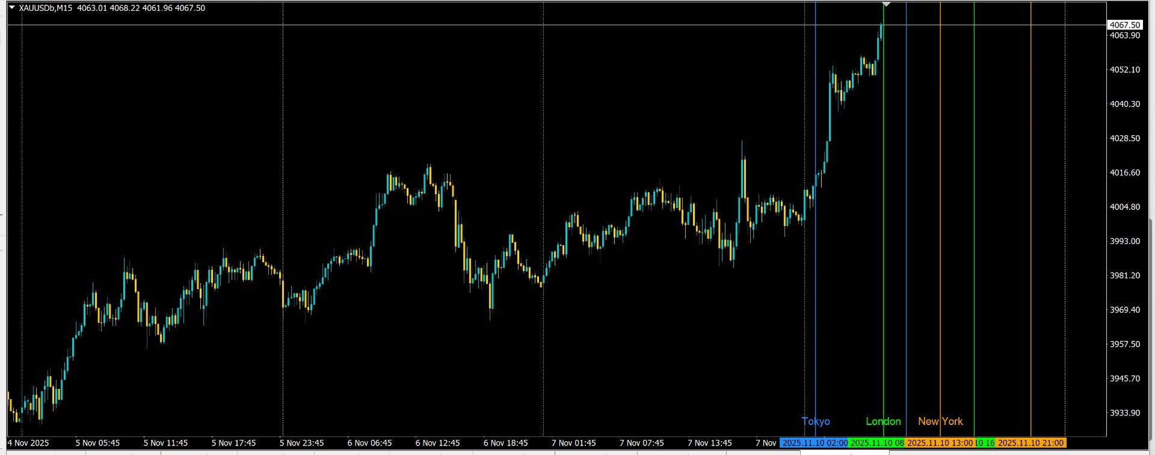Click the 4 Nov 2025 time label
This screenshot has height=455, width=1155.
coord(28,443)
